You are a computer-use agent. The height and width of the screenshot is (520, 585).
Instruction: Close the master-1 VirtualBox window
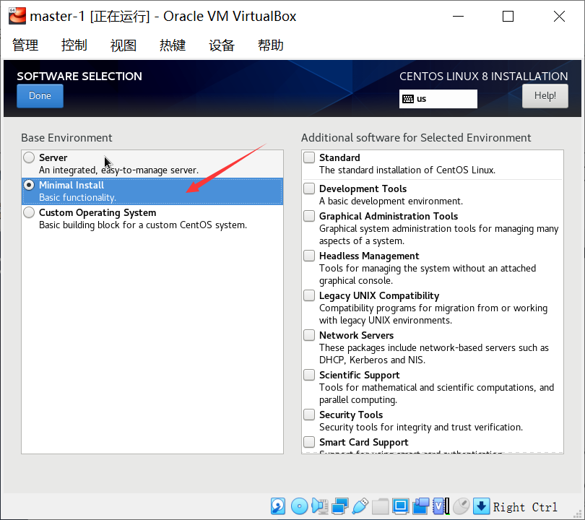click(559, 17)
